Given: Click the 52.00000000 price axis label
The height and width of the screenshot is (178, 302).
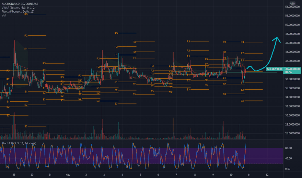Looking at the screenshot, I should [x=292, y=16].
